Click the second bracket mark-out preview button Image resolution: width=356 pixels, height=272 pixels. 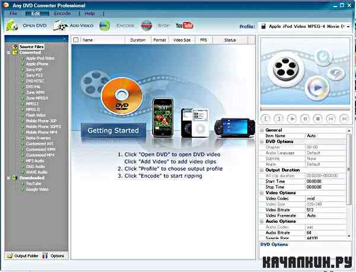[279, 119]
